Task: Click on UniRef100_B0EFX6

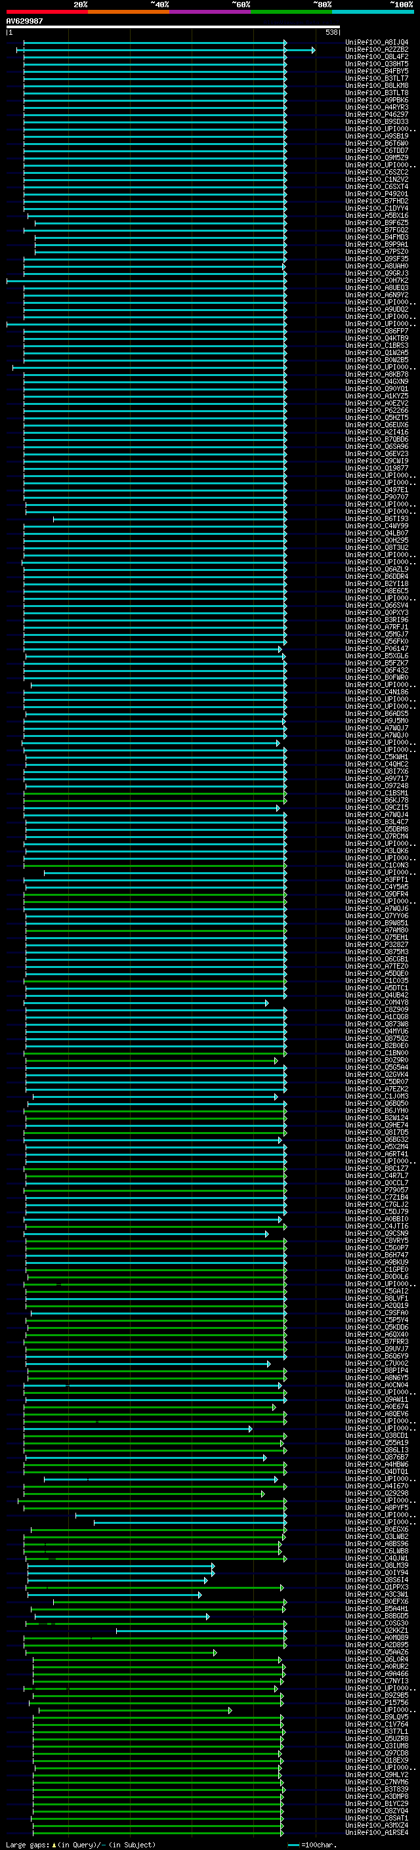Action: [x=377, y=1601]
